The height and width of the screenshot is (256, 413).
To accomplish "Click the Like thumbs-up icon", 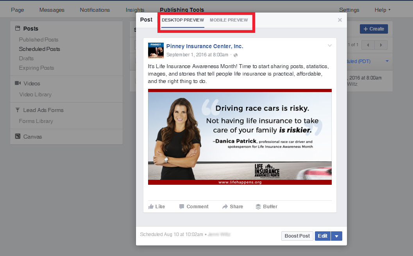I will click(x=151, y=206).
